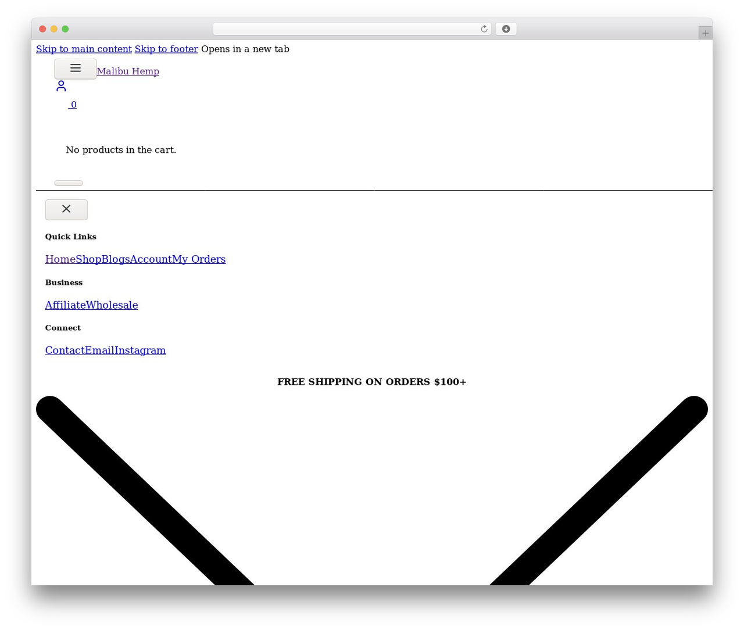Click the cart count link showing 0
This screenshot has height=630, width=744.
73,105
